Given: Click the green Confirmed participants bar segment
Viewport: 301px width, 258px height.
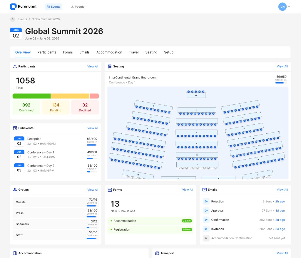Looking at the screenshot, I should 31,96.
